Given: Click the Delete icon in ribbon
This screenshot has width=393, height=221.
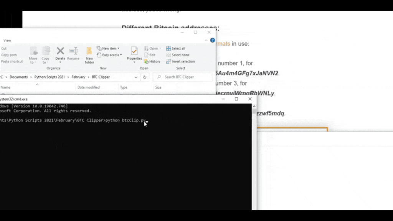Looking at the screenshot, I should click(x=60, y=51).
